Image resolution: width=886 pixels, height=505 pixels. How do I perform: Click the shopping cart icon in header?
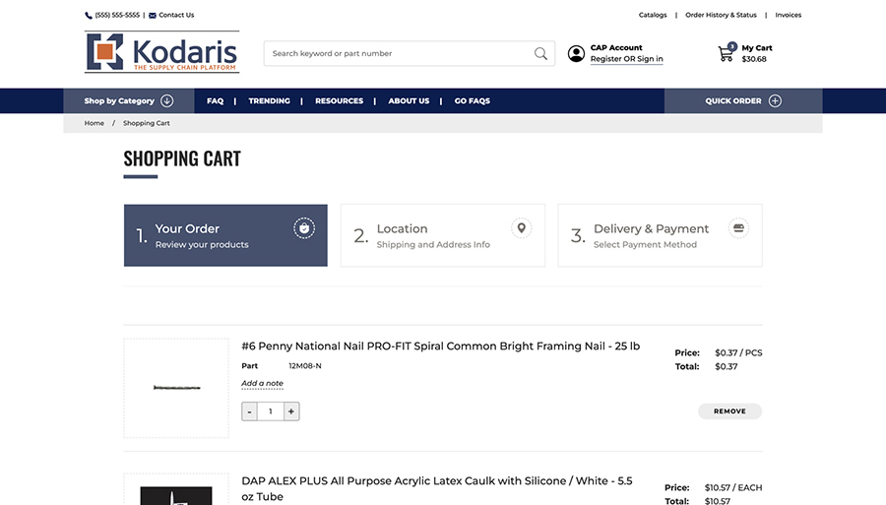[x=727, y=52]
